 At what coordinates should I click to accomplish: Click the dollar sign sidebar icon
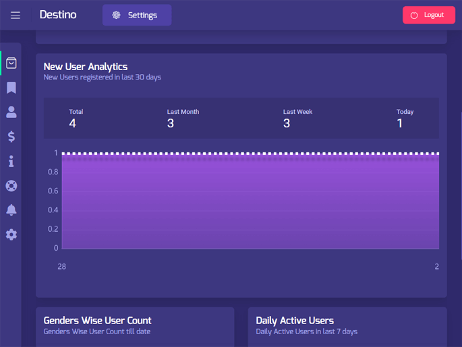pos(11,137)
